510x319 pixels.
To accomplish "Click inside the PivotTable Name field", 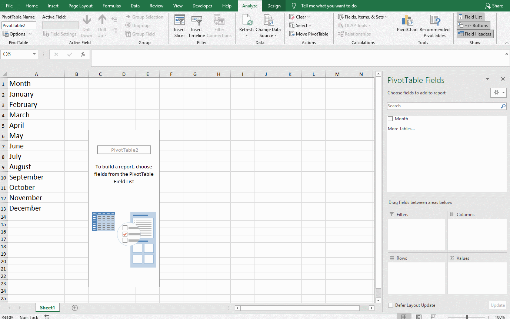I will 18,25.
